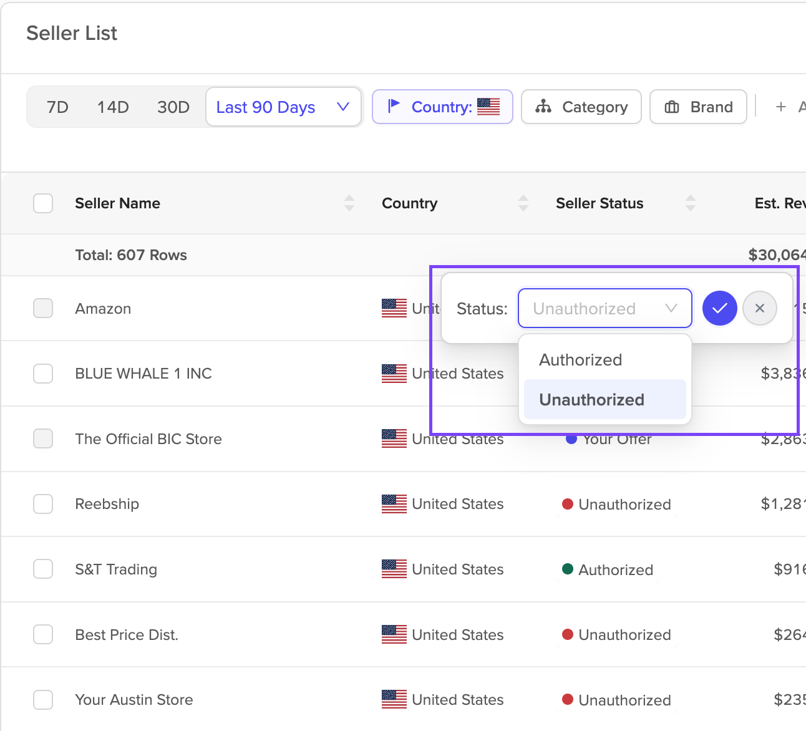Click the Brand briefcase icon
The height and width of the screenshot is (731, 806).
pos(672,107)
